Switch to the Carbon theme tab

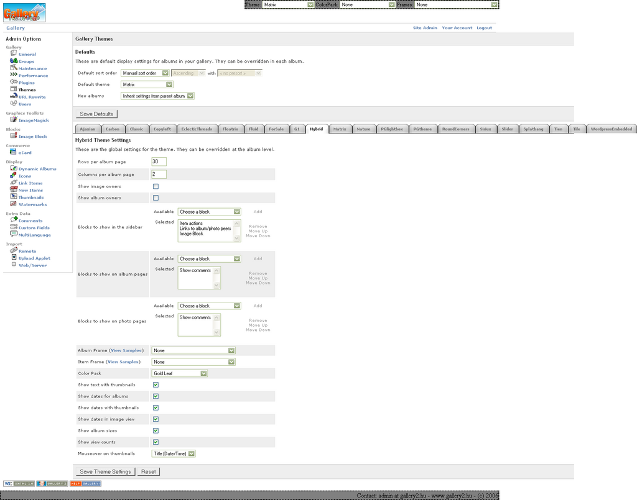click(x=113, y=129)
